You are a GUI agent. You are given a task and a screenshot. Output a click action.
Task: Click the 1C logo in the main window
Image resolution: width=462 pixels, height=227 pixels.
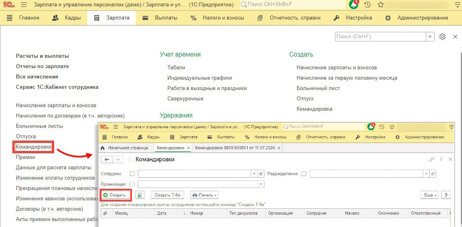click(x=9, y=5)
